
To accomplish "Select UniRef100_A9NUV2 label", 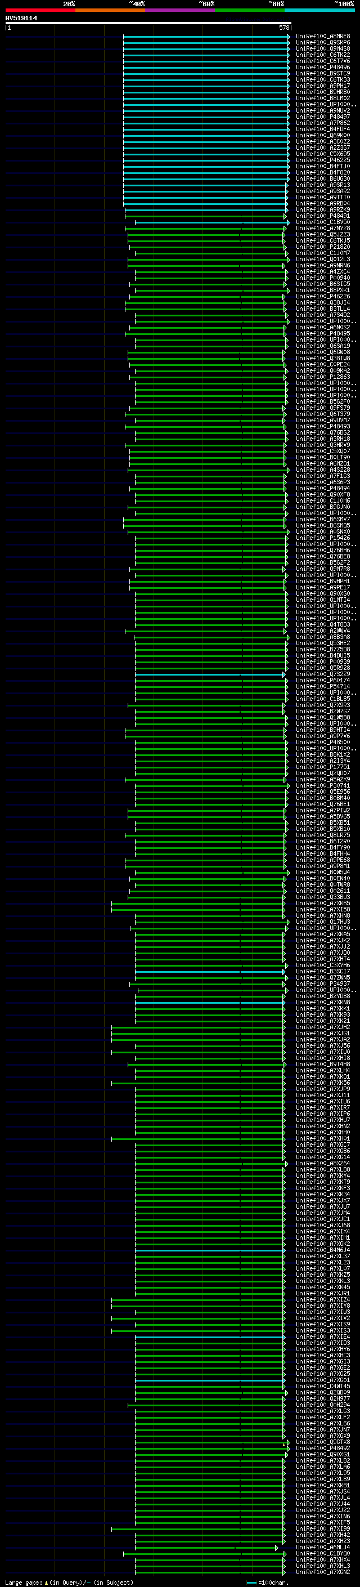I will [322, 111].
